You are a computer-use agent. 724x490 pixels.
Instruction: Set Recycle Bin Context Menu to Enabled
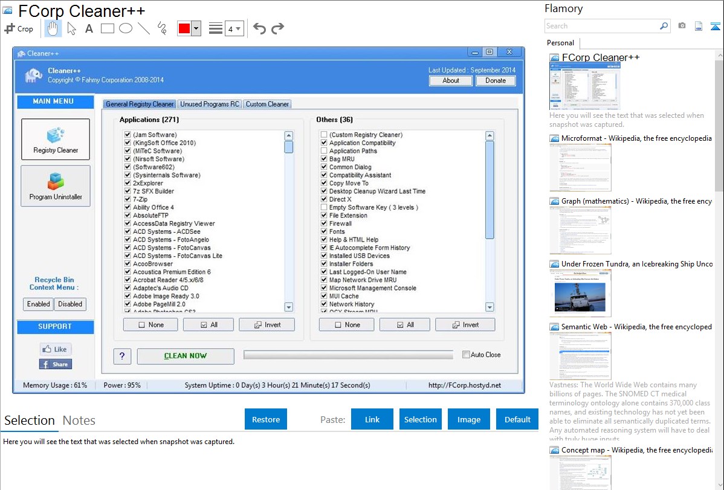[38, 305]
